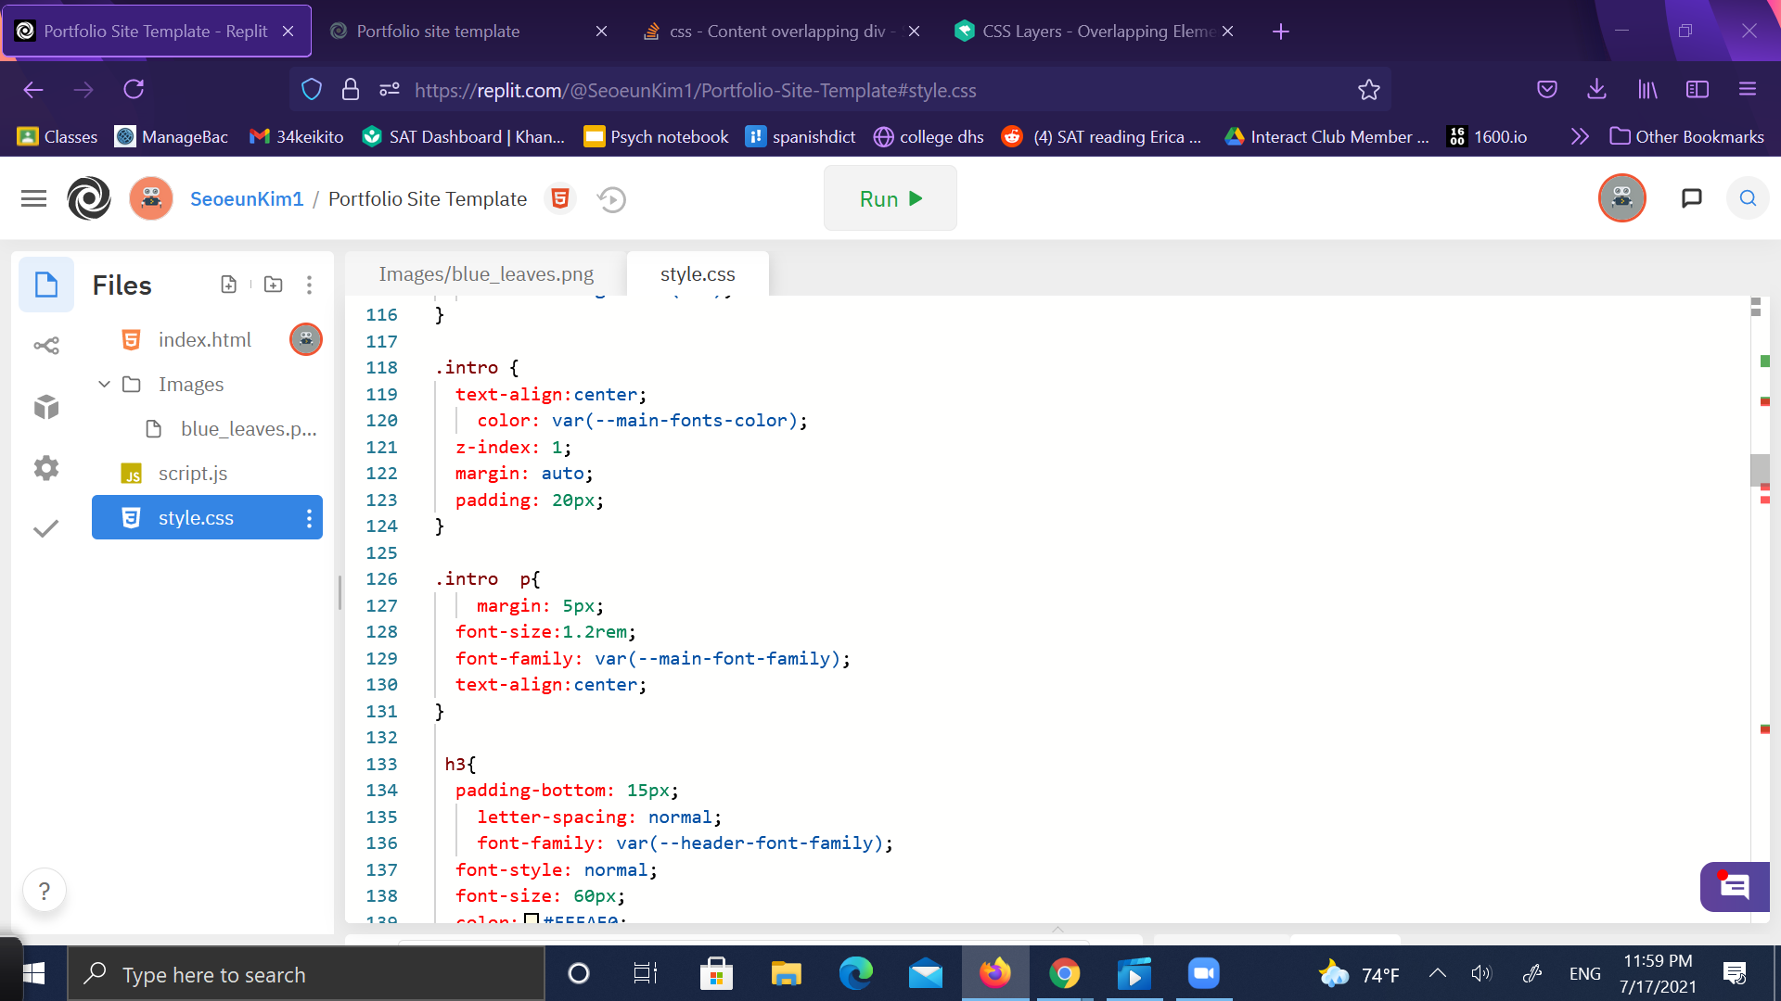This screenshot has height=1001, width=1781.
Task: Open the SeoeunKim1 profile link
Action: [x=247, y=199]
